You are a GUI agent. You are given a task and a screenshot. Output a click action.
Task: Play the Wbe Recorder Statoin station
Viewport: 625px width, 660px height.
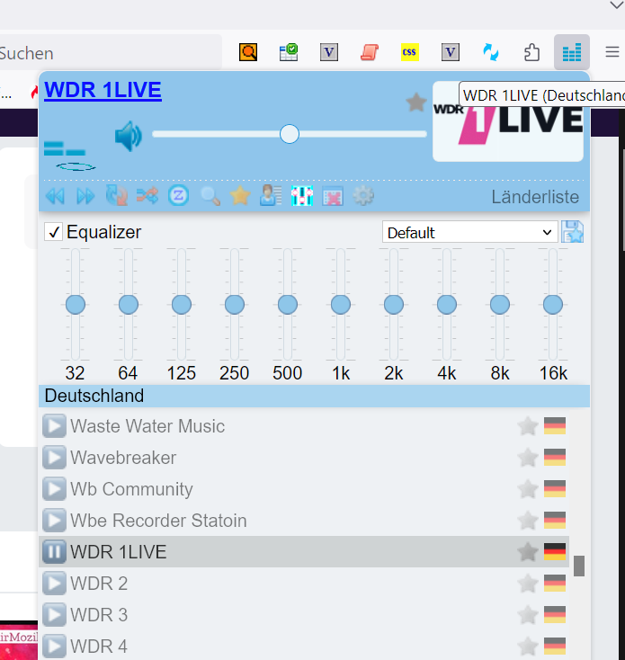54,521
